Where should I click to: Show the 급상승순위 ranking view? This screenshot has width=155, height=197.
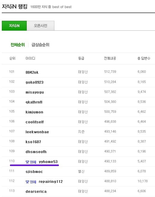40,45
